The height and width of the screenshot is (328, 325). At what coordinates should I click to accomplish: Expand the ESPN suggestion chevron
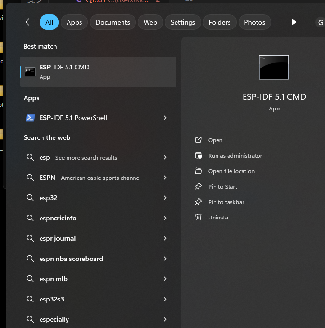click(x=165, y=178)
